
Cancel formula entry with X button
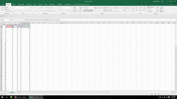click(14, 20)
